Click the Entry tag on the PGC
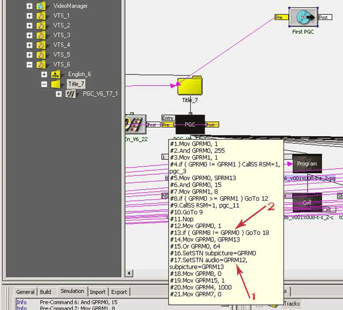Screen dimensions: 343x310 [x=168, y=118]
